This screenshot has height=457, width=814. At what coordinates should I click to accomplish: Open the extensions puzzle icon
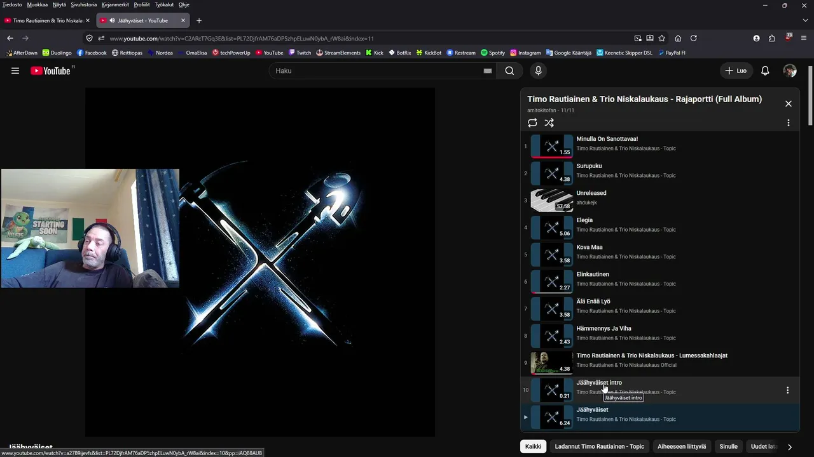772,38
